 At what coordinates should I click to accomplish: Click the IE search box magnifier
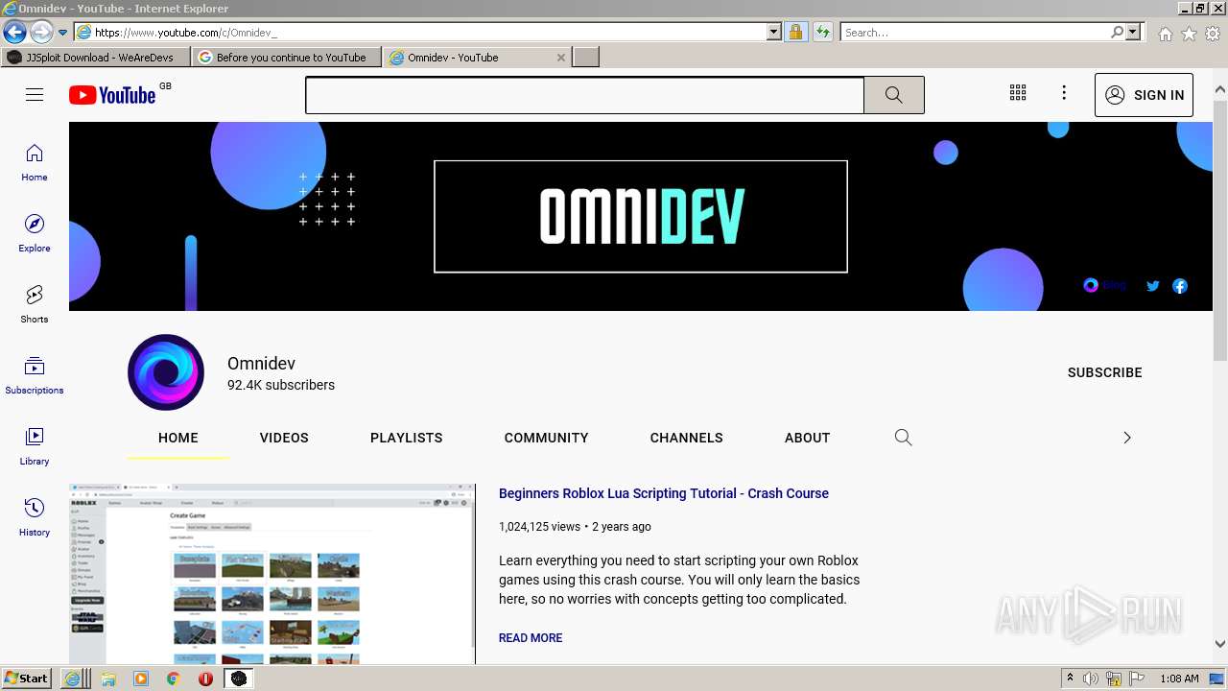pos(1117,32)
